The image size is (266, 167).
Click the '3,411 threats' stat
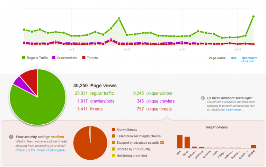pyautogui.click(x=90, y=109)
